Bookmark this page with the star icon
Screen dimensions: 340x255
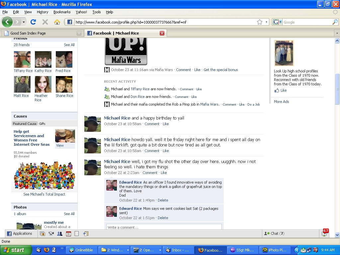coord(260,22)
